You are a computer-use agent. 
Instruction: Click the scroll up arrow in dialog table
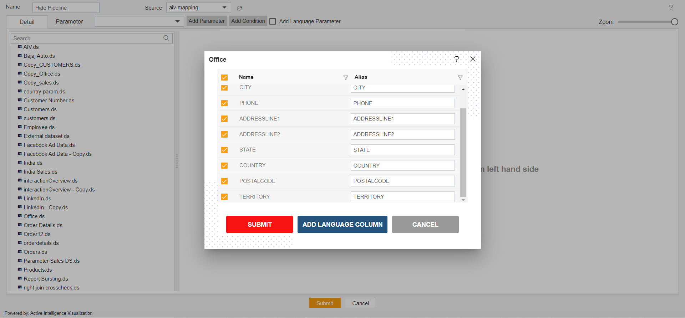pos(463,89)
